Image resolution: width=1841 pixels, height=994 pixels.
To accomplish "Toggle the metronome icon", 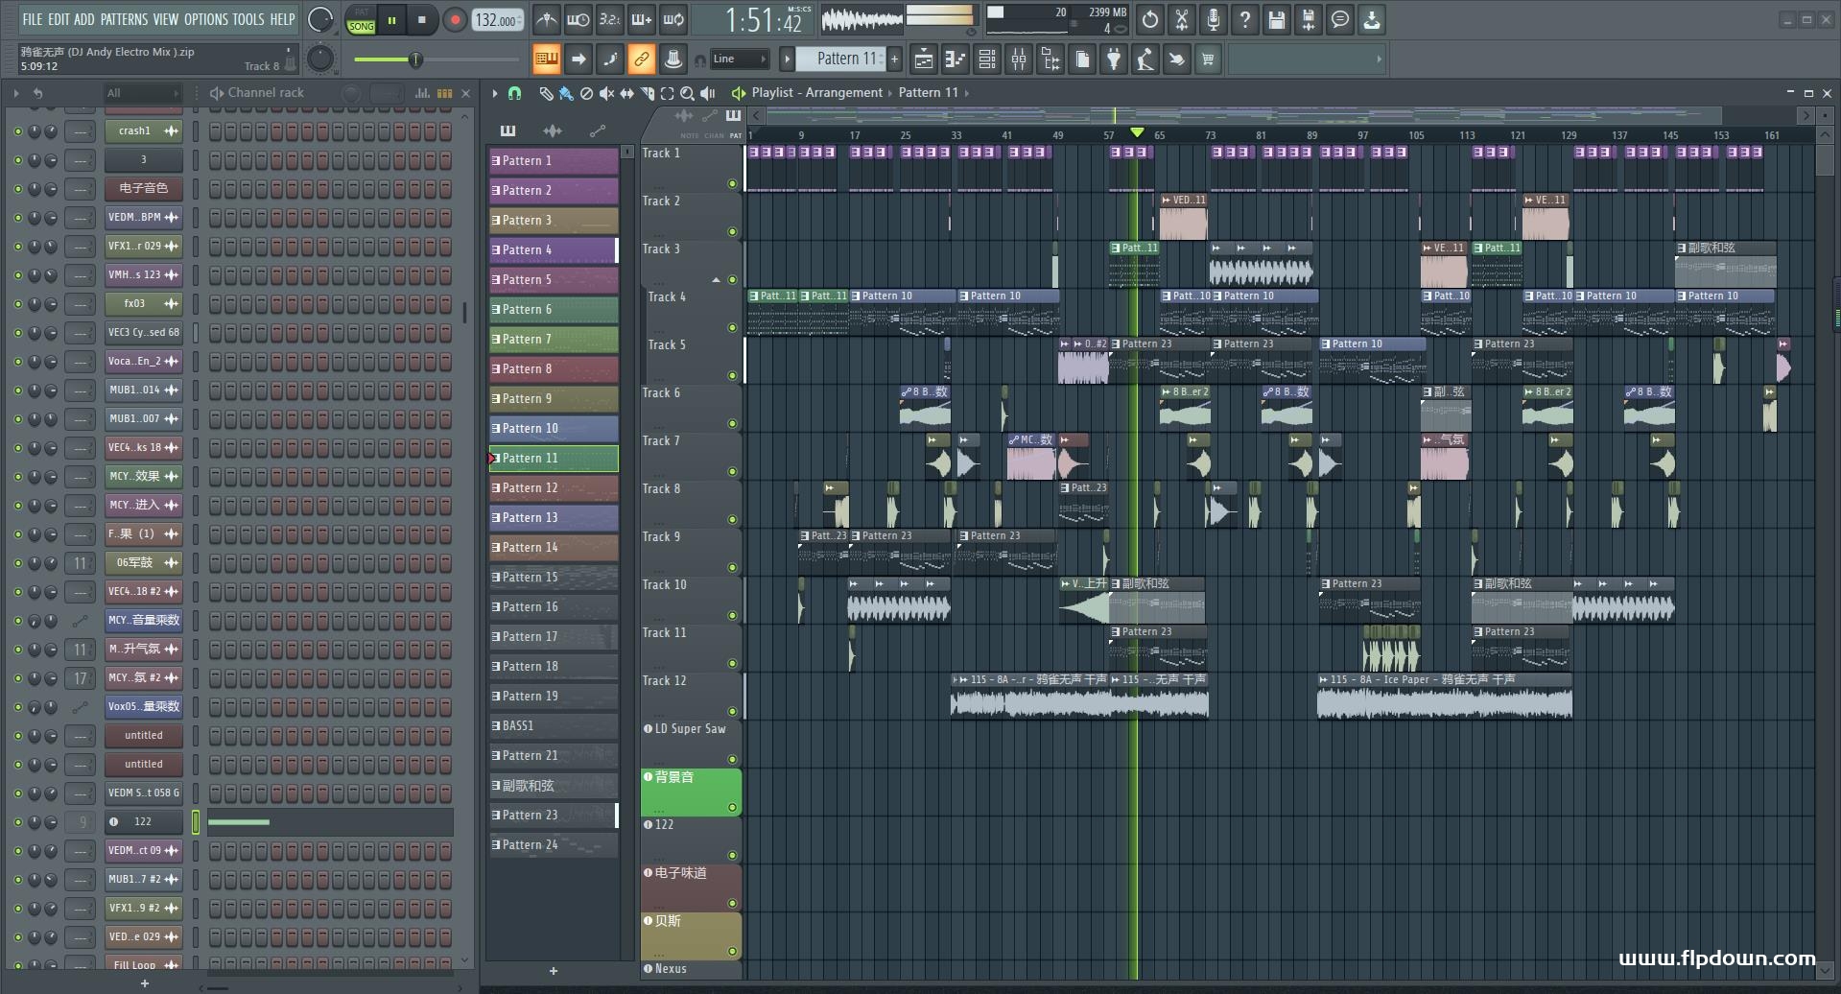I will coord(546,19).
